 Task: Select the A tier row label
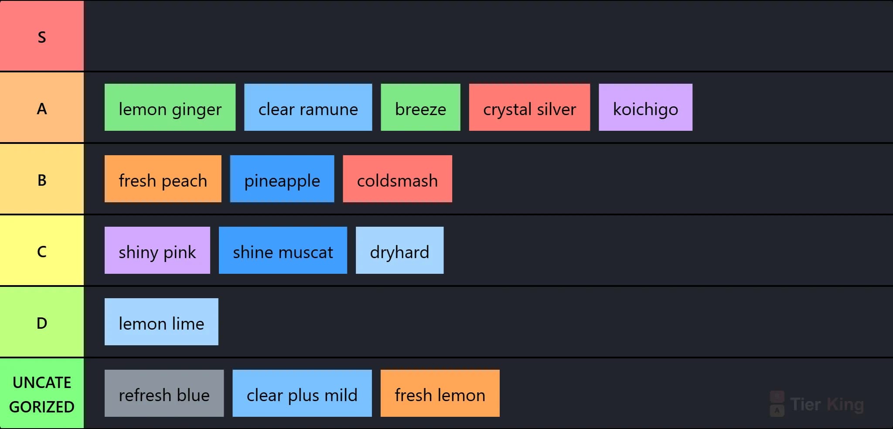(42, 107)
